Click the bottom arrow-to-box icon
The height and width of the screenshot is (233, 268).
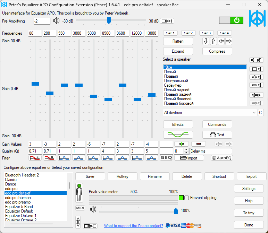pyautogui.click(x=90, y=226)
